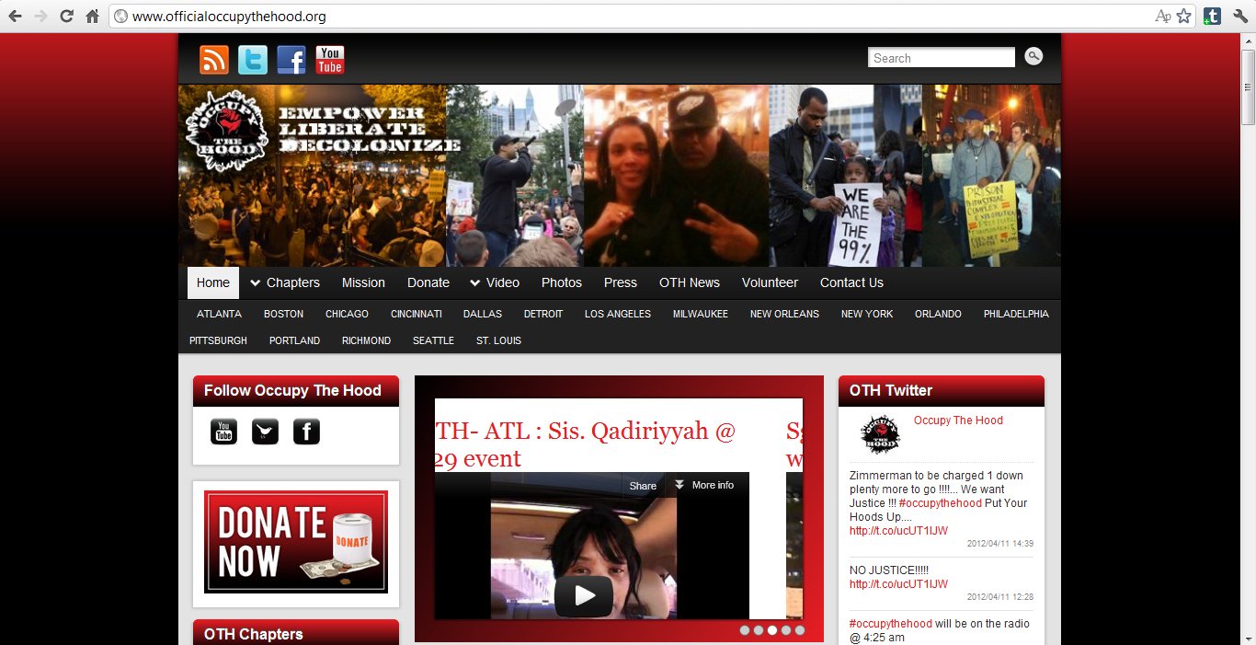Click the search magnifier button
This screenshot has height=645, width=1256.
point(1033,57)
